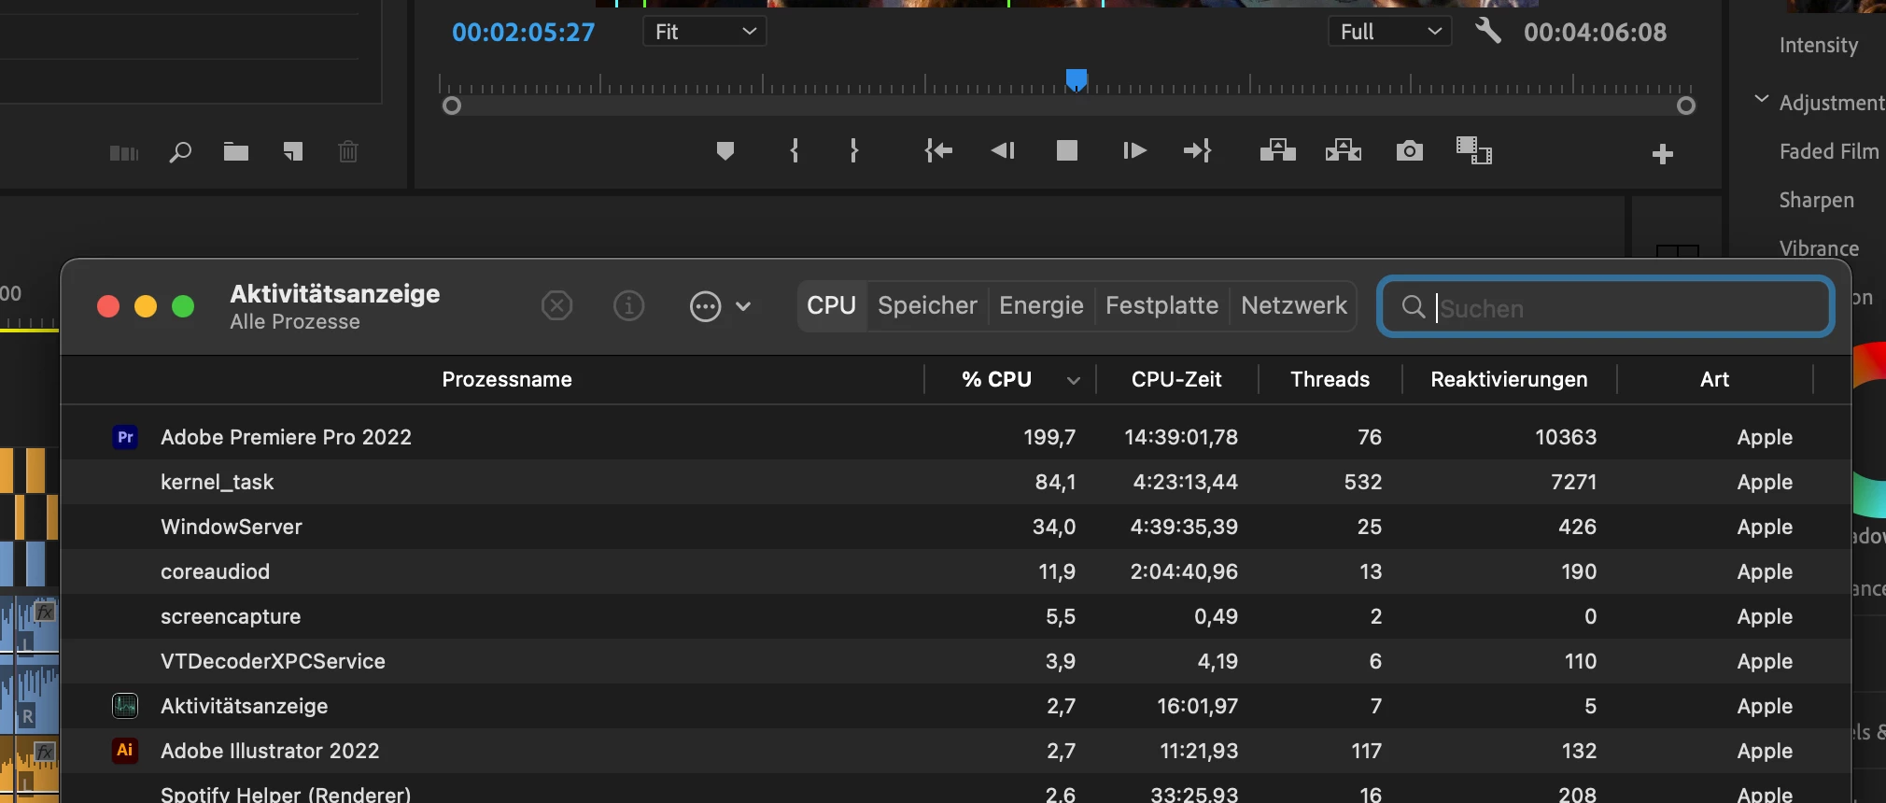The width and height of the screenshot is (1886, 803).
Task: Open the ellipsis actions menu in Aktivitätsanzeige
Action: (720, 306)
